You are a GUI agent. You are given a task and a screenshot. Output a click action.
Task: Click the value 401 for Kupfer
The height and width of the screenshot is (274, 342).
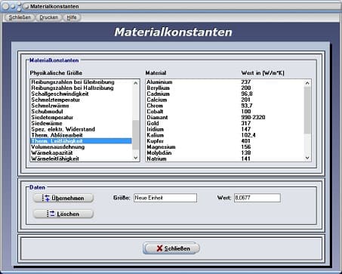245,141
